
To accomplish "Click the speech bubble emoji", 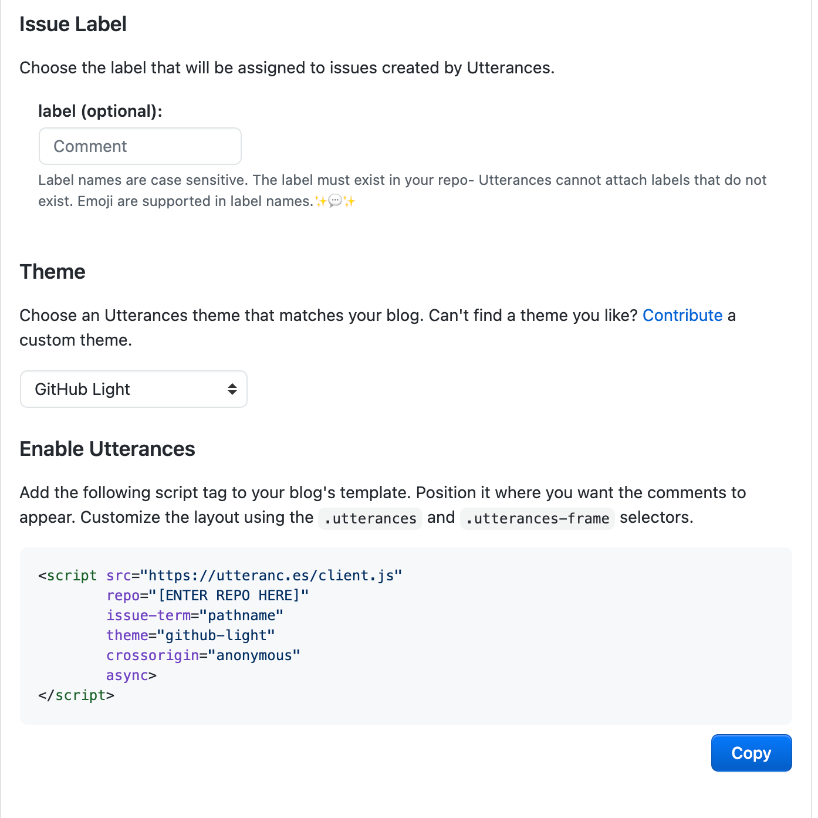I will click(x=335, y=201).
